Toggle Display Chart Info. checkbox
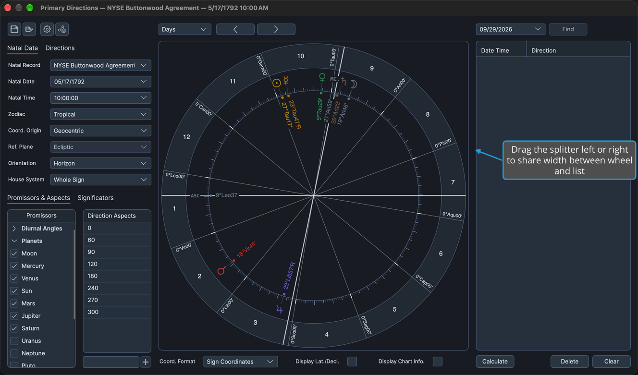Image resolution: width=638 pixels, height=375 pixels. pos(438,362)
